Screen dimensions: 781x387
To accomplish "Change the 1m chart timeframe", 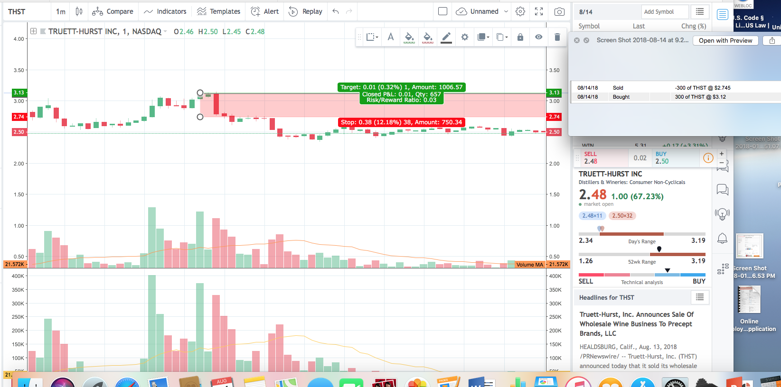I will click(x=61, y=11).
